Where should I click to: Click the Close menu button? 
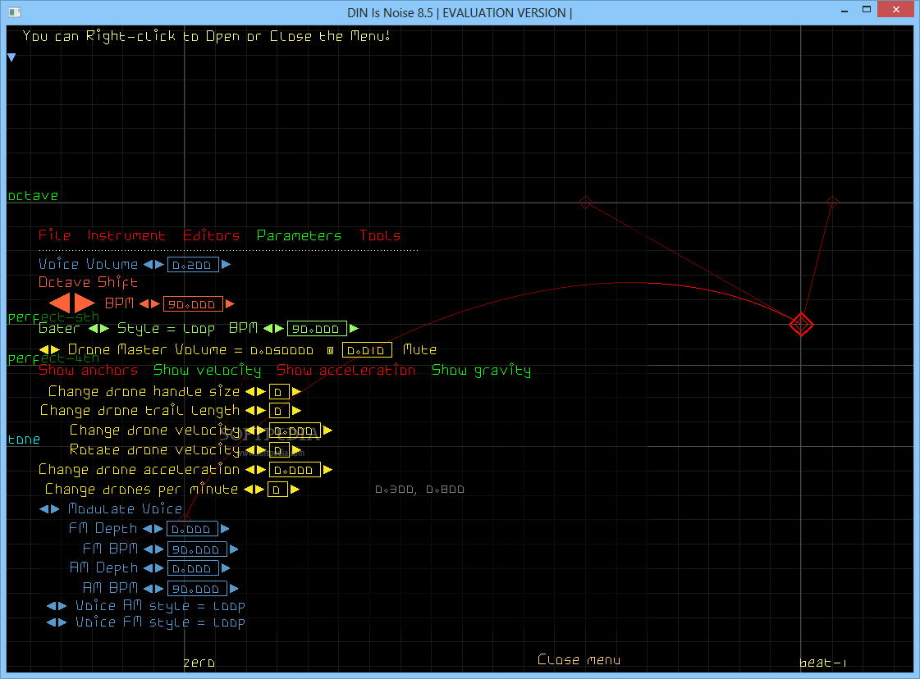pyautogui.click(x=579, y=659)
